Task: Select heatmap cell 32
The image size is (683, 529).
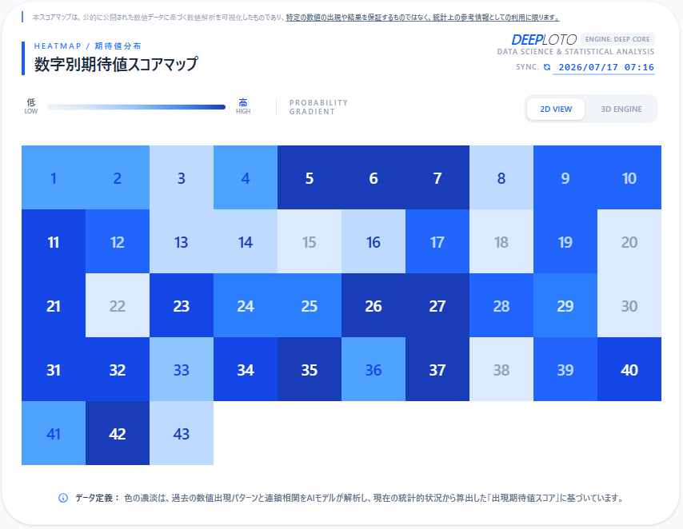Action: [118, 369]
